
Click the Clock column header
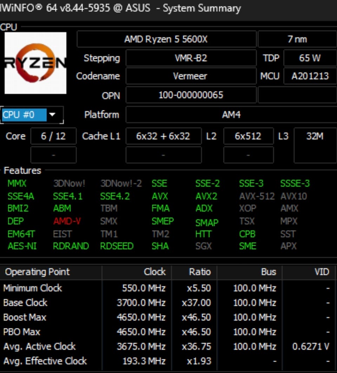click(x=137, y=272)
